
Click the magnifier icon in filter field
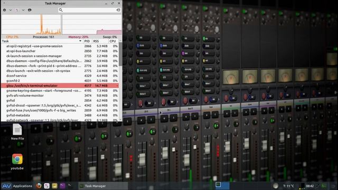point(61,10)
